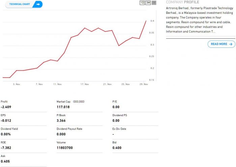Click the 17. Nov date label on chart axis
236x167 pixels.
pyautogui.click(x=85, y=84)
